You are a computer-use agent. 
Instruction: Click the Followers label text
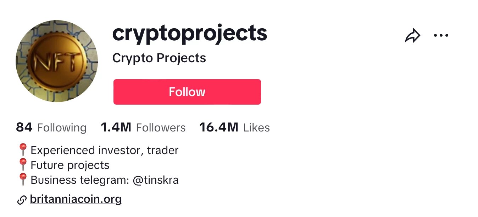click(x=161, y=128)
